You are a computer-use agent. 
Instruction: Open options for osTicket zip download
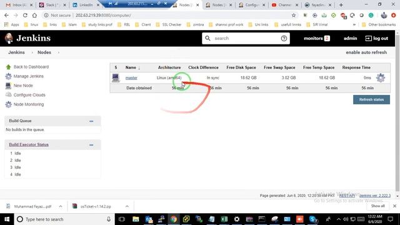click(127, 206)
